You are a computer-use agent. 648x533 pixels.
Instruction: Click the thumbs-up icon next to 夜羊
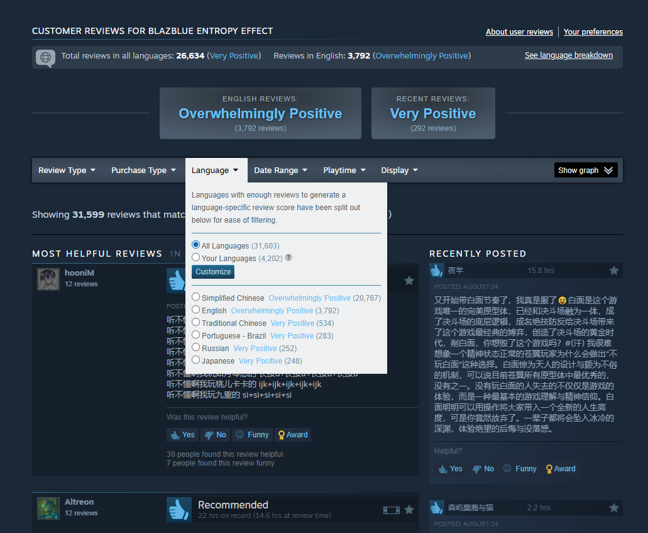[x=437, y=270]
